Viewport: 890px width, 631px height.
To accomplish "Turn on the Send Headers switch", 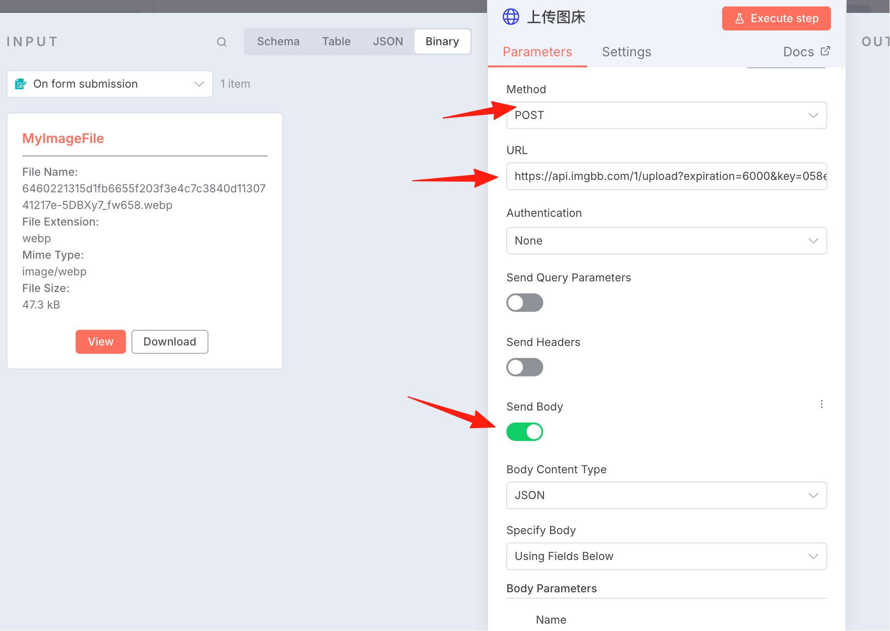I will pyautogui.click(x=525, y=367).
